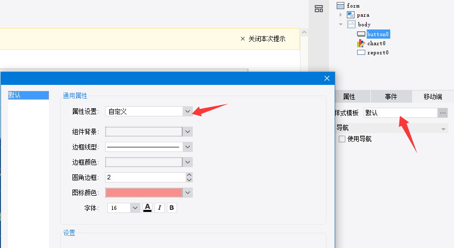Toggle bold font style

coord(172,208)
